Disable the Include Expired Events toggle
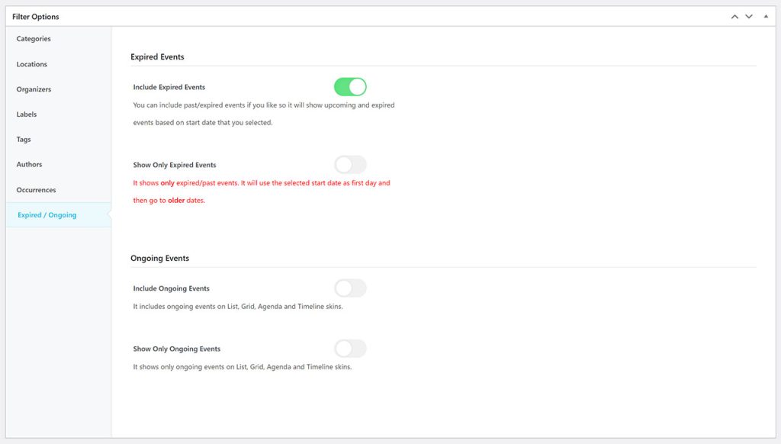The height and width of the screenshot is (444, 781). (350, 86)
